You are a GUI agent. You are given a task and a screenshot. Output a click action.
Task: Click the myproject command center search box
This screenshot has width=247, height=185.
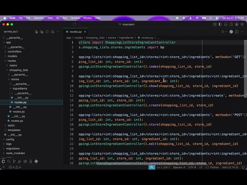coord(126,24)
